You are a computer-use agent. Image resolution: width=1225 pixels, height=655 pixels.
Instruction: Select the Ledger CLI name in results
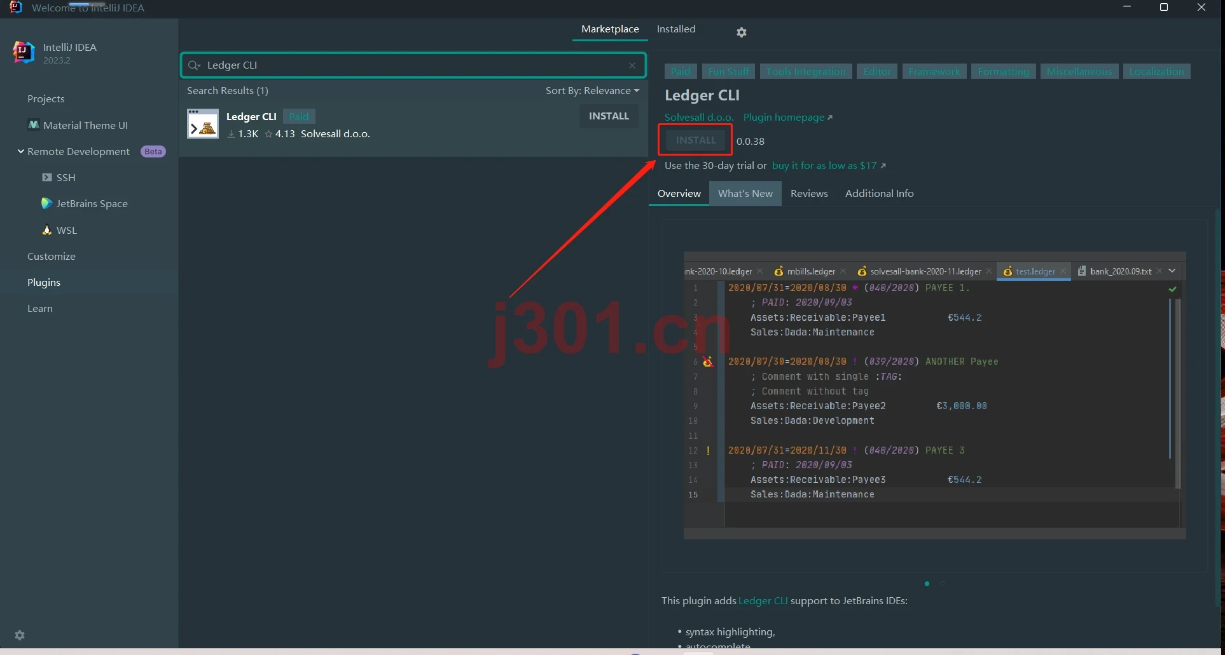pyautogui.click(x=251, y=117)
